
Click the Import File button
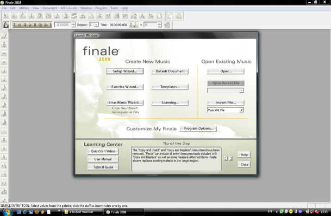coord(225,102)
